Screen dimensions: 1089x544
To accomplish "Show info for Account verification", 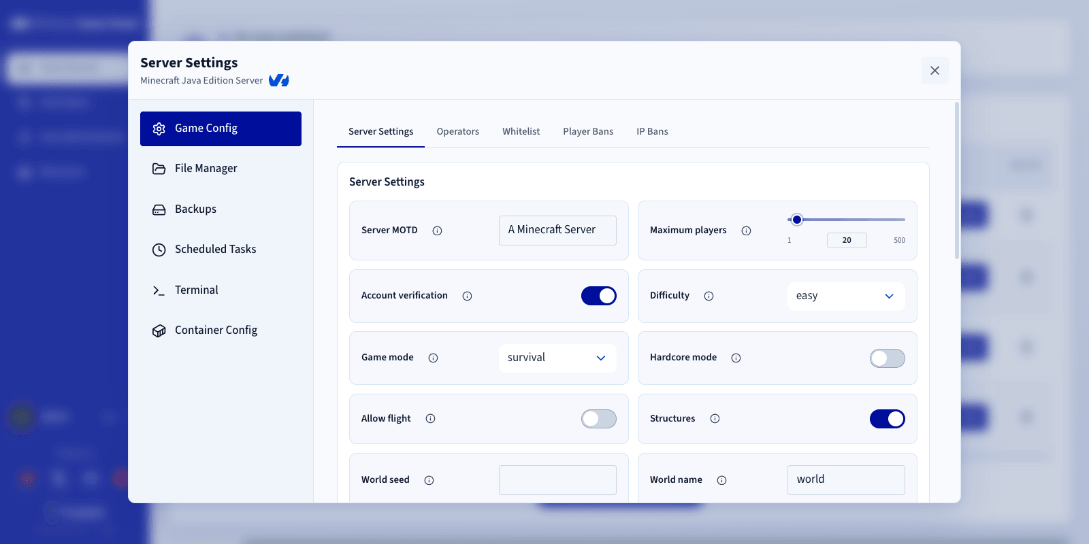I will click(467, 296).
